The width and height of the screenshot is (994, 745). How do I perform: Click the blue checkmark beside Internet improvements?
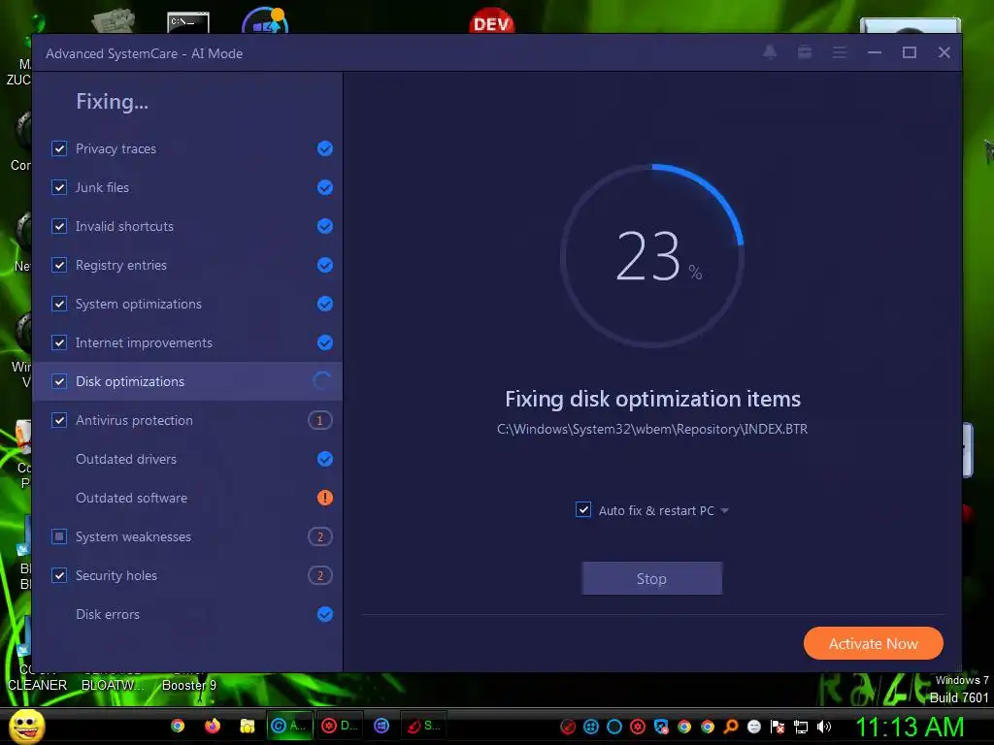[324, 342]
